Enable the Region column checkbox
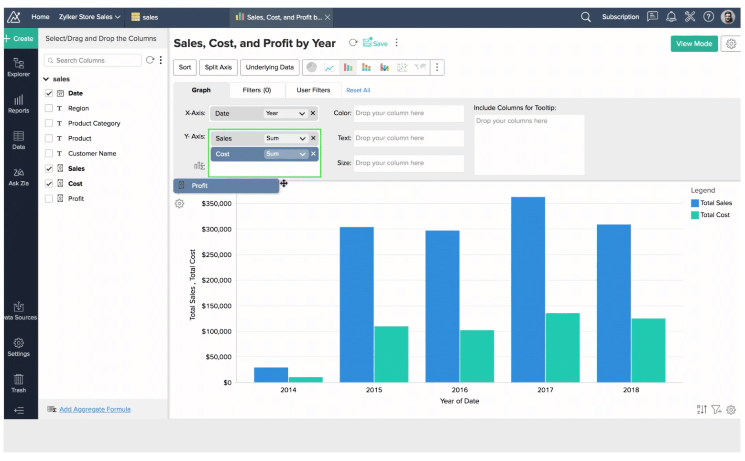The width and height of the screenshot is (745, 461). [x=49, y=109]
